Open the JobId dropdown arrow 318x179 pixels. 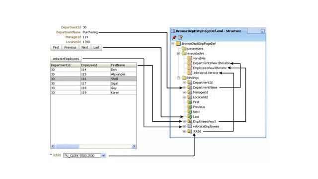tap(103, 156)
